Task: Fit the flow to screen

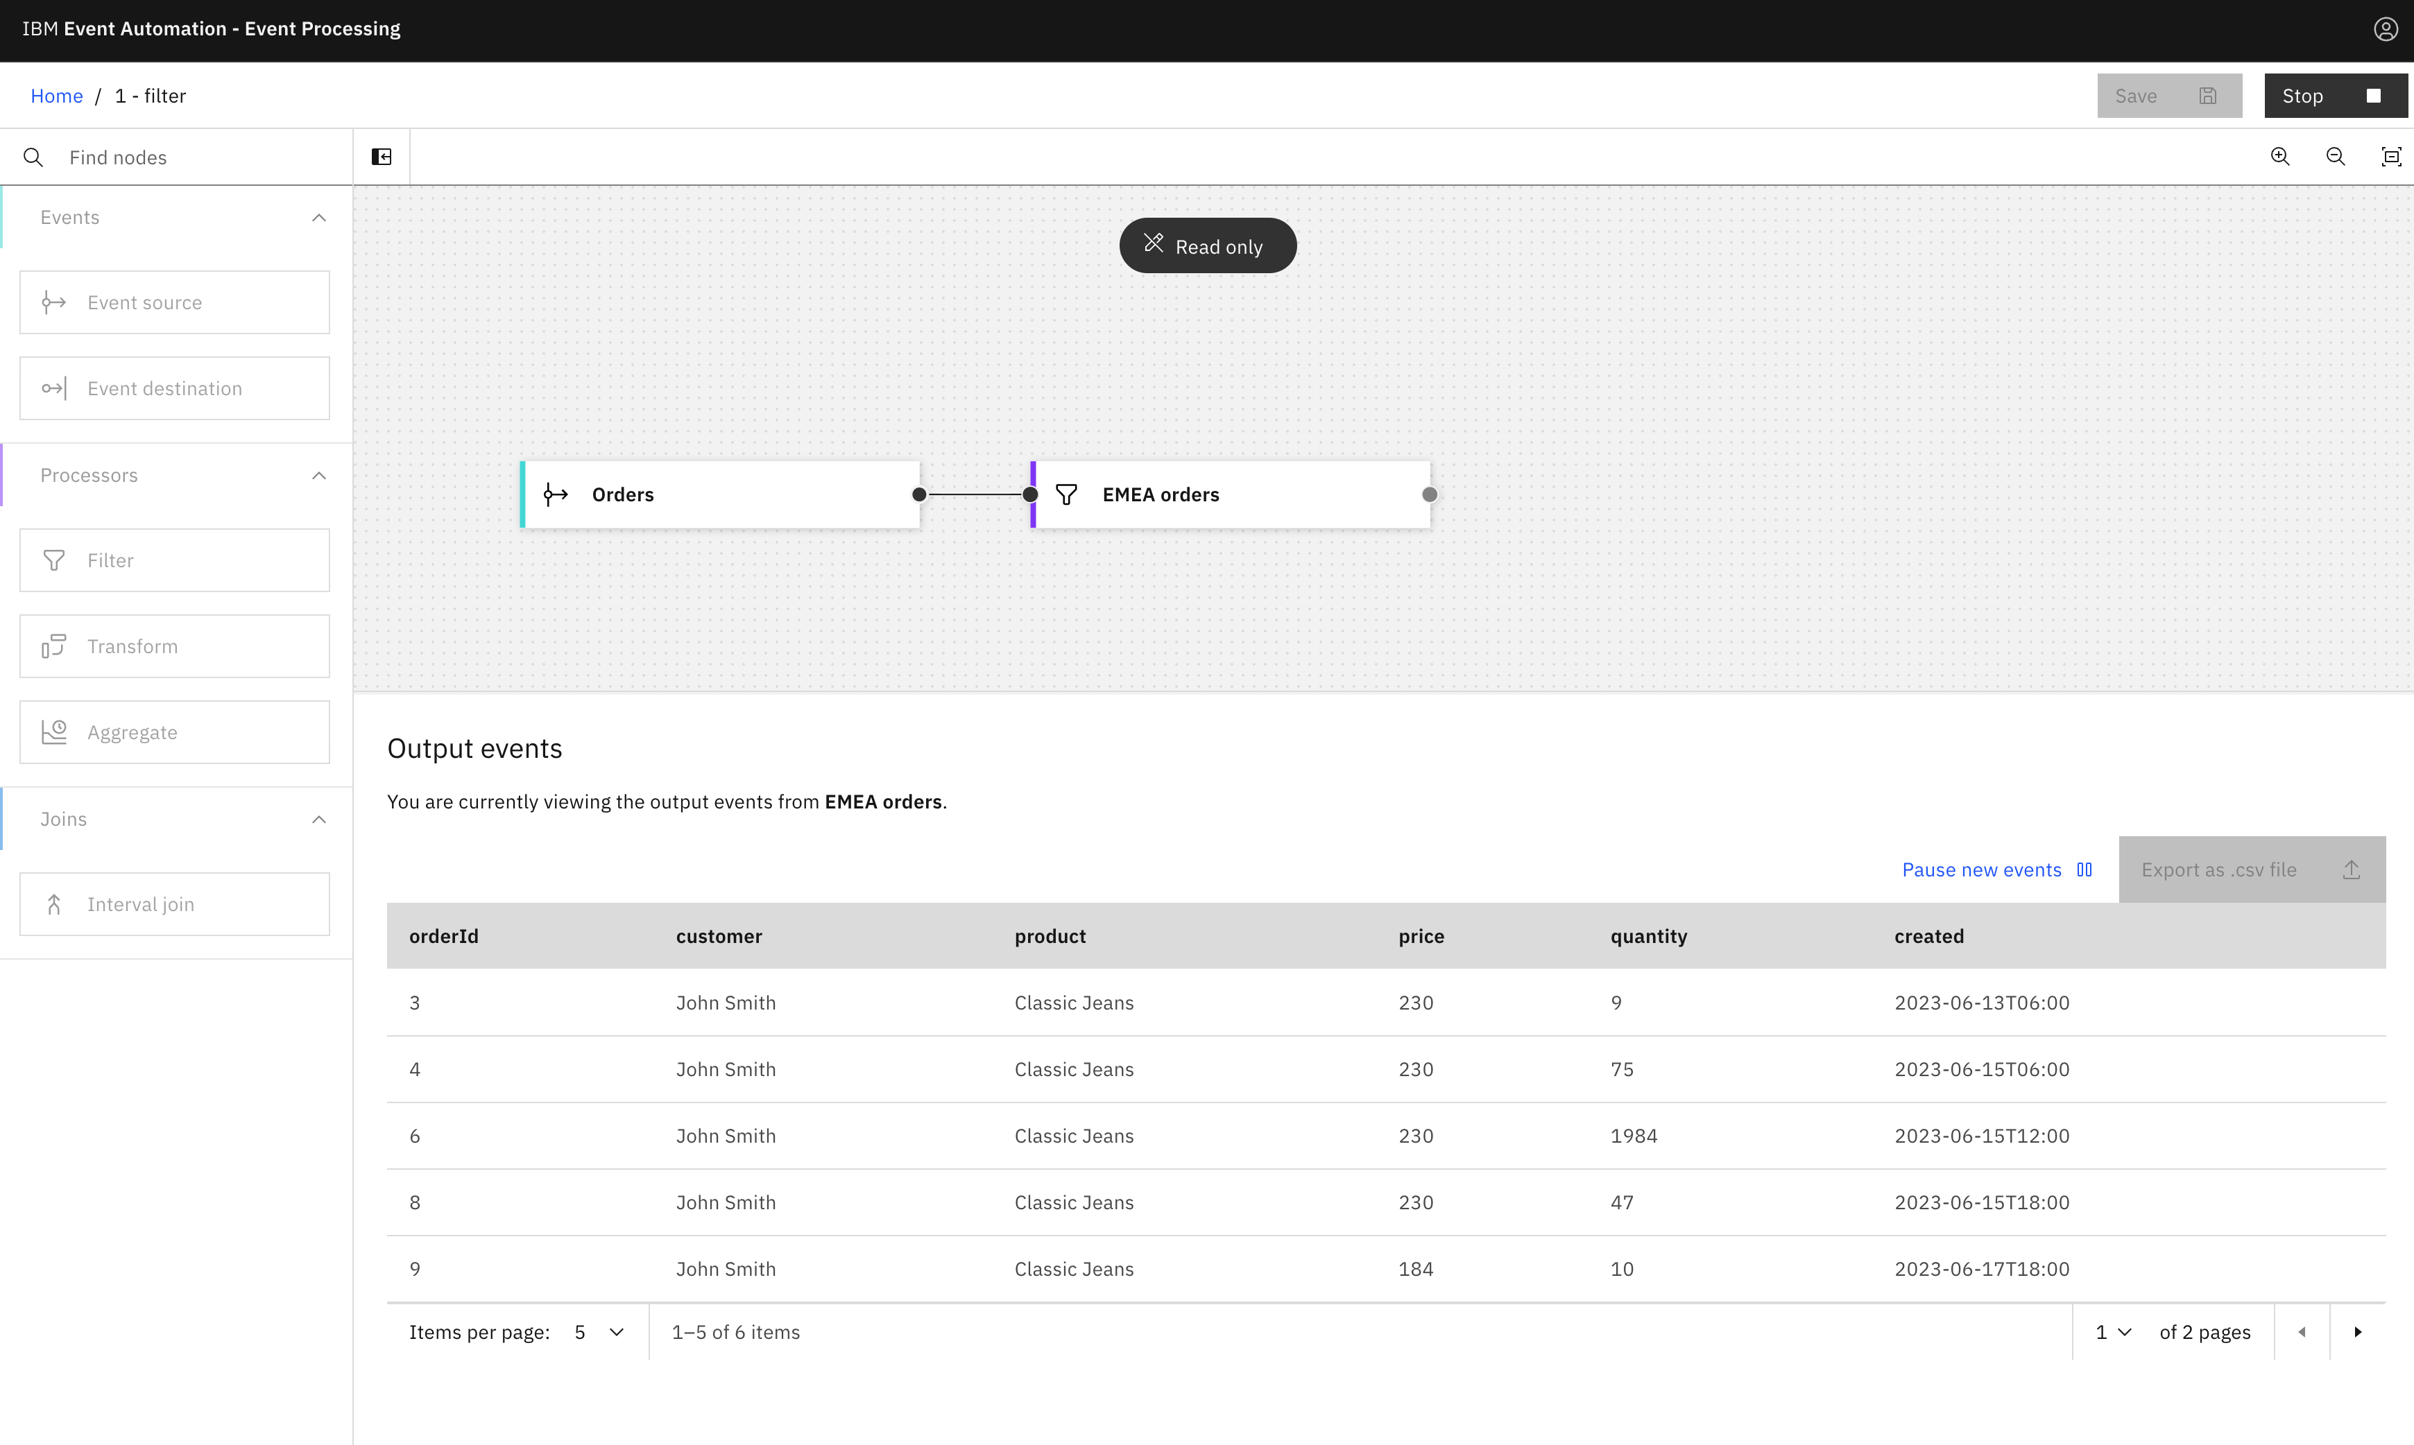Action: pos(2390,157)
